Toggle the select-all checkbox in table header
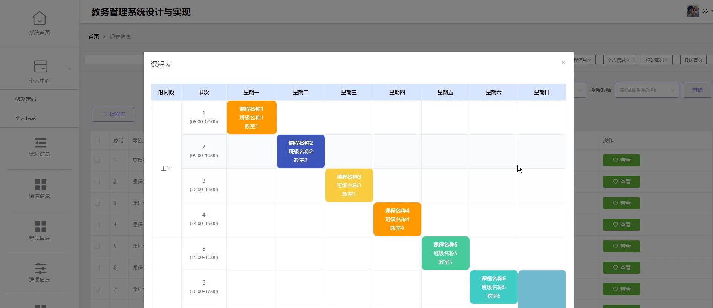Image resolution: width=713 pixels, height=308 pixels. click(x=97, y=140)
